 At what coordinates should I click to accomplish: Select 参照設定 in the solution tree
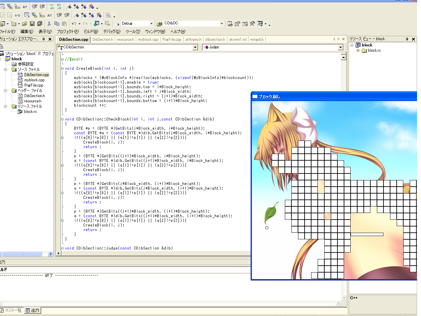click(x=26, y=64)
